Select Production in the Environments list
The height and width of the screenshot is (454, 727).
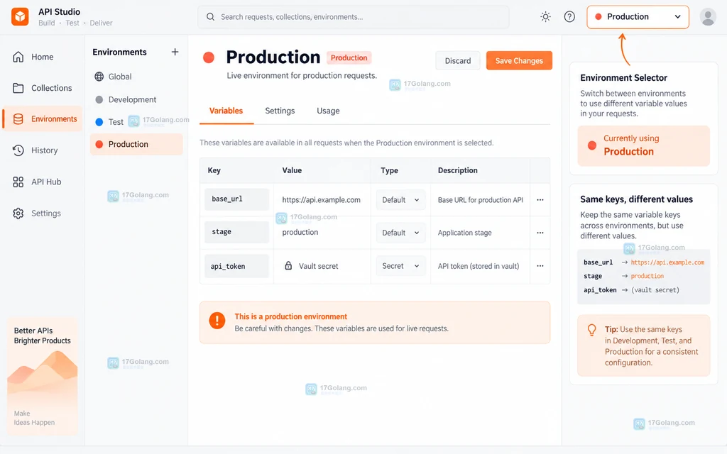[x=136, y=144]
